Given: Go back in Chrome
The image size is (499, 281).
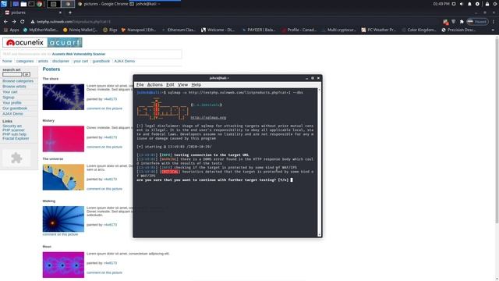Looking at the screenshot, I should point(5,21).
